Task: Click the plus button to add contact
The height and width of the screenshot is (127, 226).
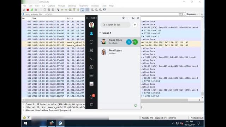Action: tap(135, 25)
